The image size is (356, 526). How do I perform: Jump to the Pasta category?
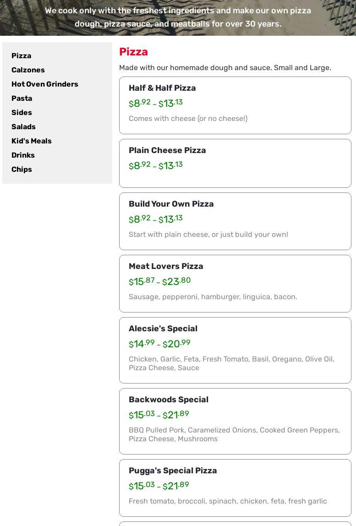tap(22, 99)
